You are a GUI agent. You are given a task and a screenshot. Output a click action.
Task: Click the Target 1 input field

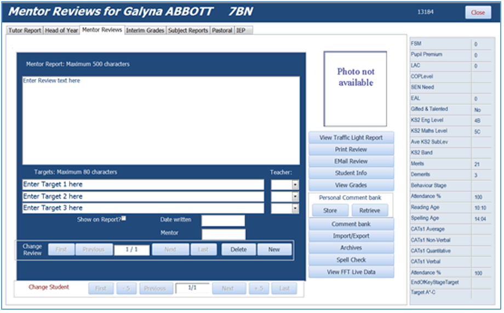pos(143,184)
